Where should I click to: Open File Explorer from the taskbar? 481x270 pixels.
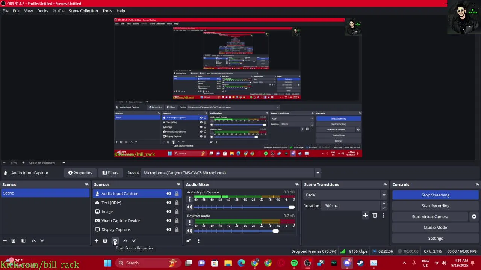[228, 263]
